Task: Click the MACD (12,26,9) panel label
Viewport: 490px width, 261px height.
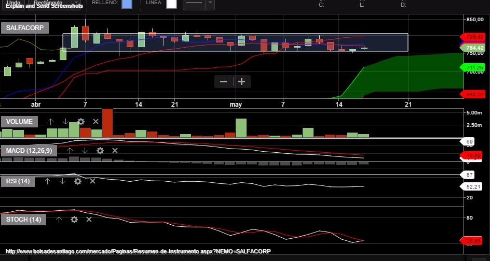Action: (x=29, y=151)
